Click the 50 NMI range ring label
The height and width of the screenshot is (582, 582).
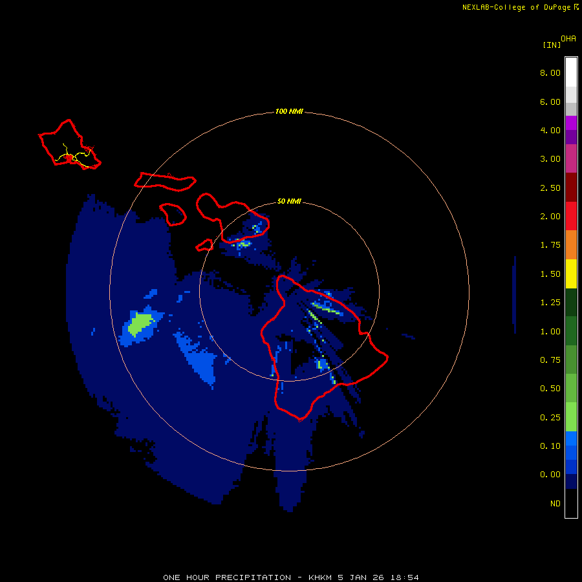289,201
